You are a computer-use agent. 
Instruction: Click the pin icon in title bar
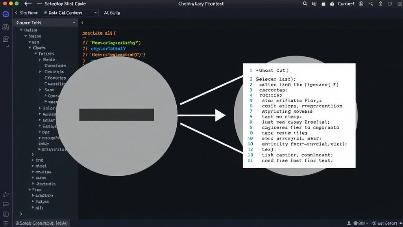pos(381,4)
